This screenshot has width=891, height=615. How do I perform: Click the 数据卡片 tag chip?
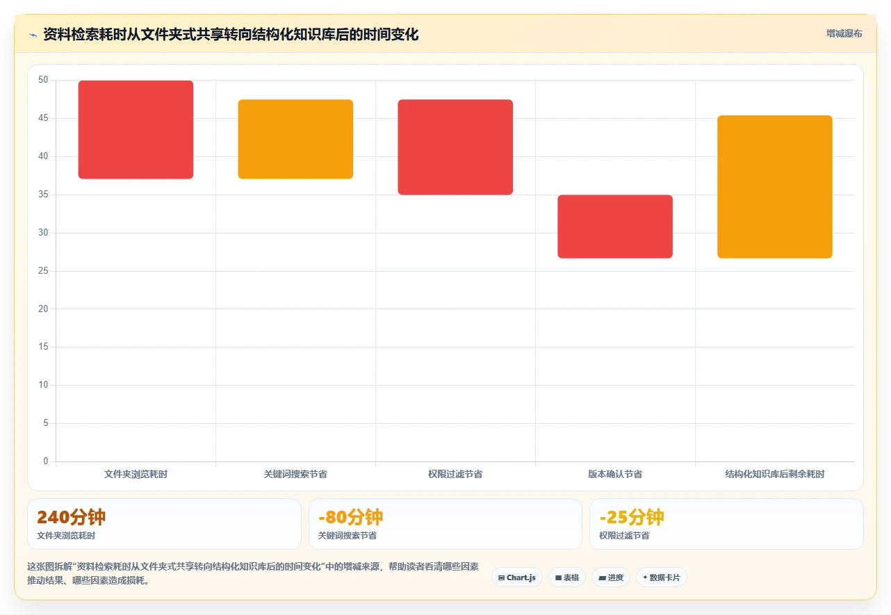662,577
